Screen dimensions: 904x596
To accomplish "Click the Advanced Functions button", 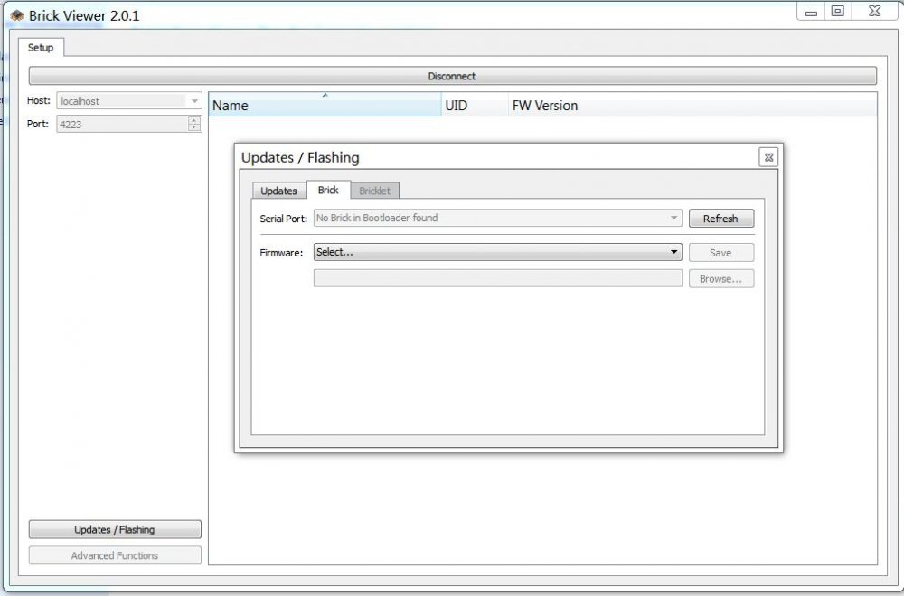I will (115, 555).
